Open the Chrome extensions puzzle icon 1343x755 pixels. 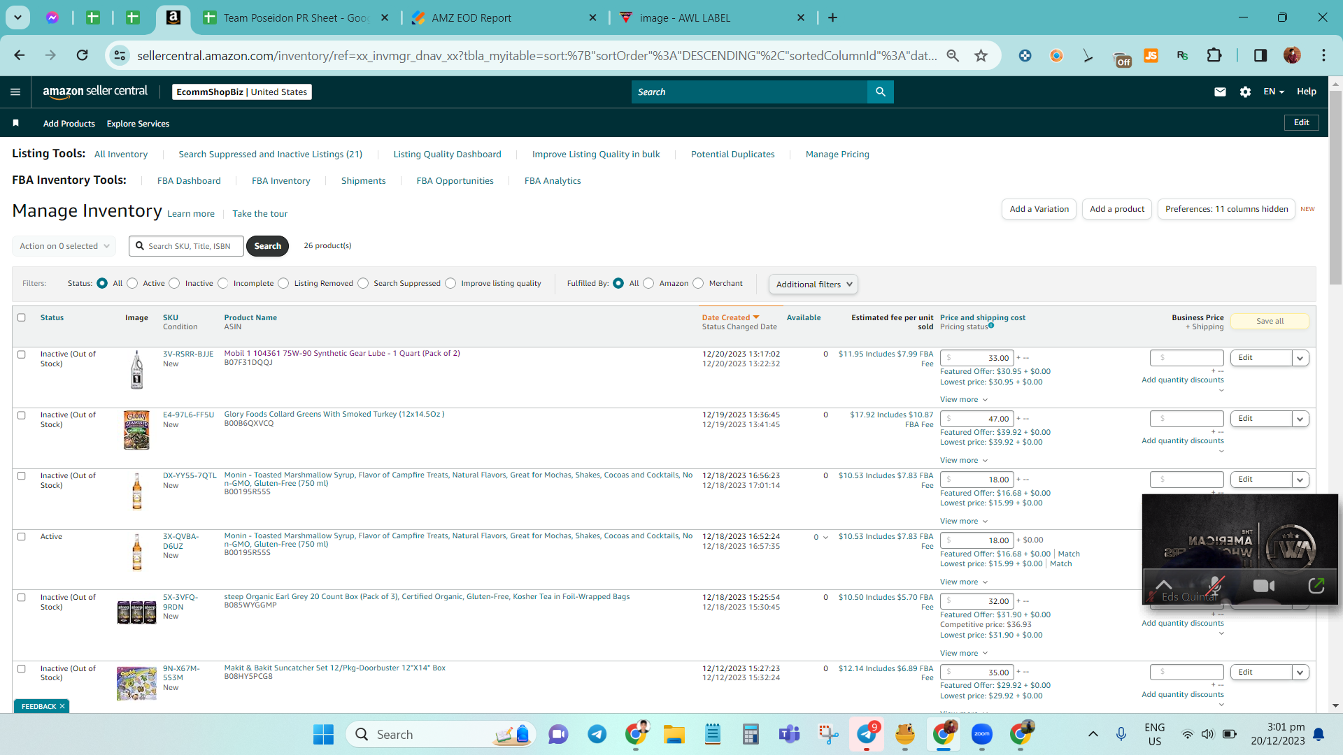click(x=1215, y=55)
